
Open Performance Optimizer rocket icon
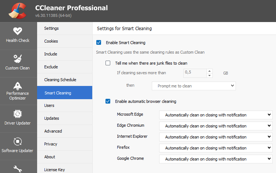click(18, 86)
